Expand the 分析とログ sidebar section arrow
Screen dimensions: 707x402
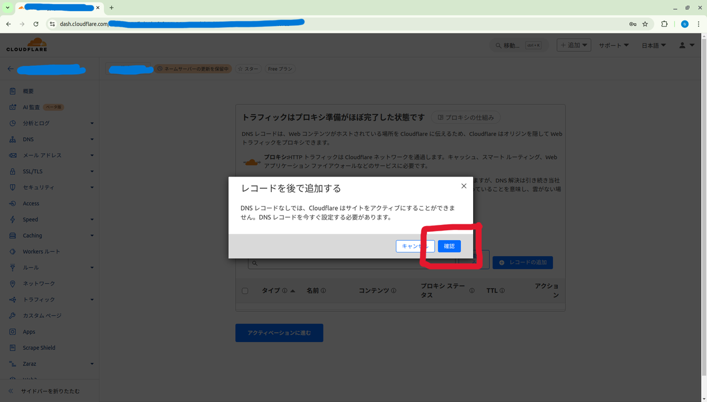pos(92,124)
